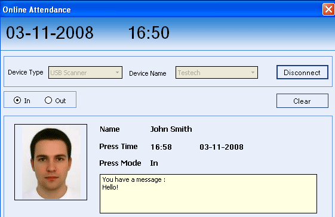Click the Disconnect button

tap(302, 72)
